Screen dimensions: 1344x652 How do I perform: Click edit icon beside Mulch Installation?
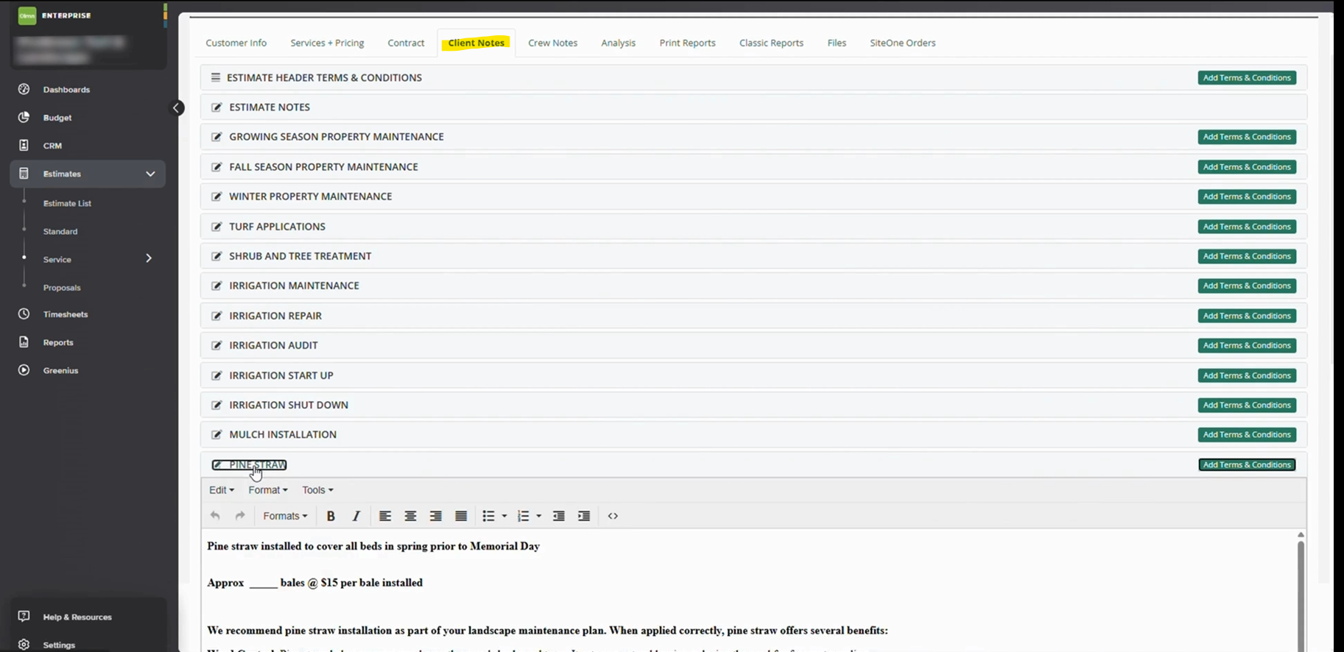coord(217,435)
